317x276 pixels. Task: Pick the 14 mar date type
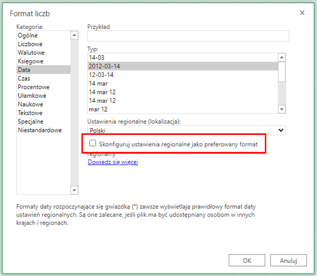point(183,84)
